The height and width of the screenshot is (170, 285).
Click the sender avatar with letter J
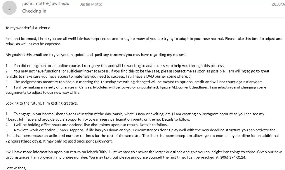coord(9,8)
